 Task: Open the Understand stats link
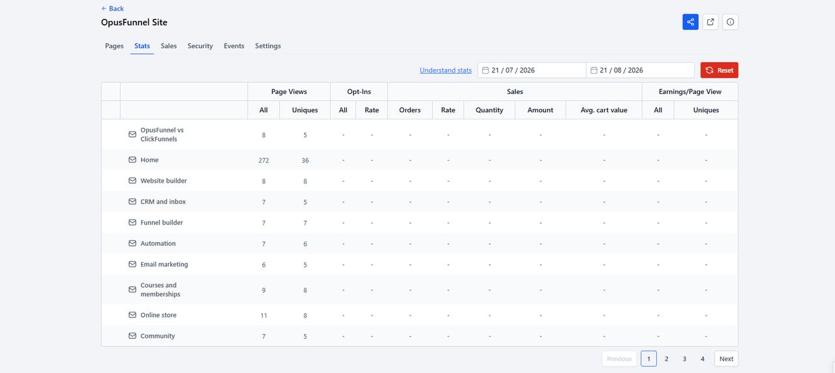click(x=446, y=70)
